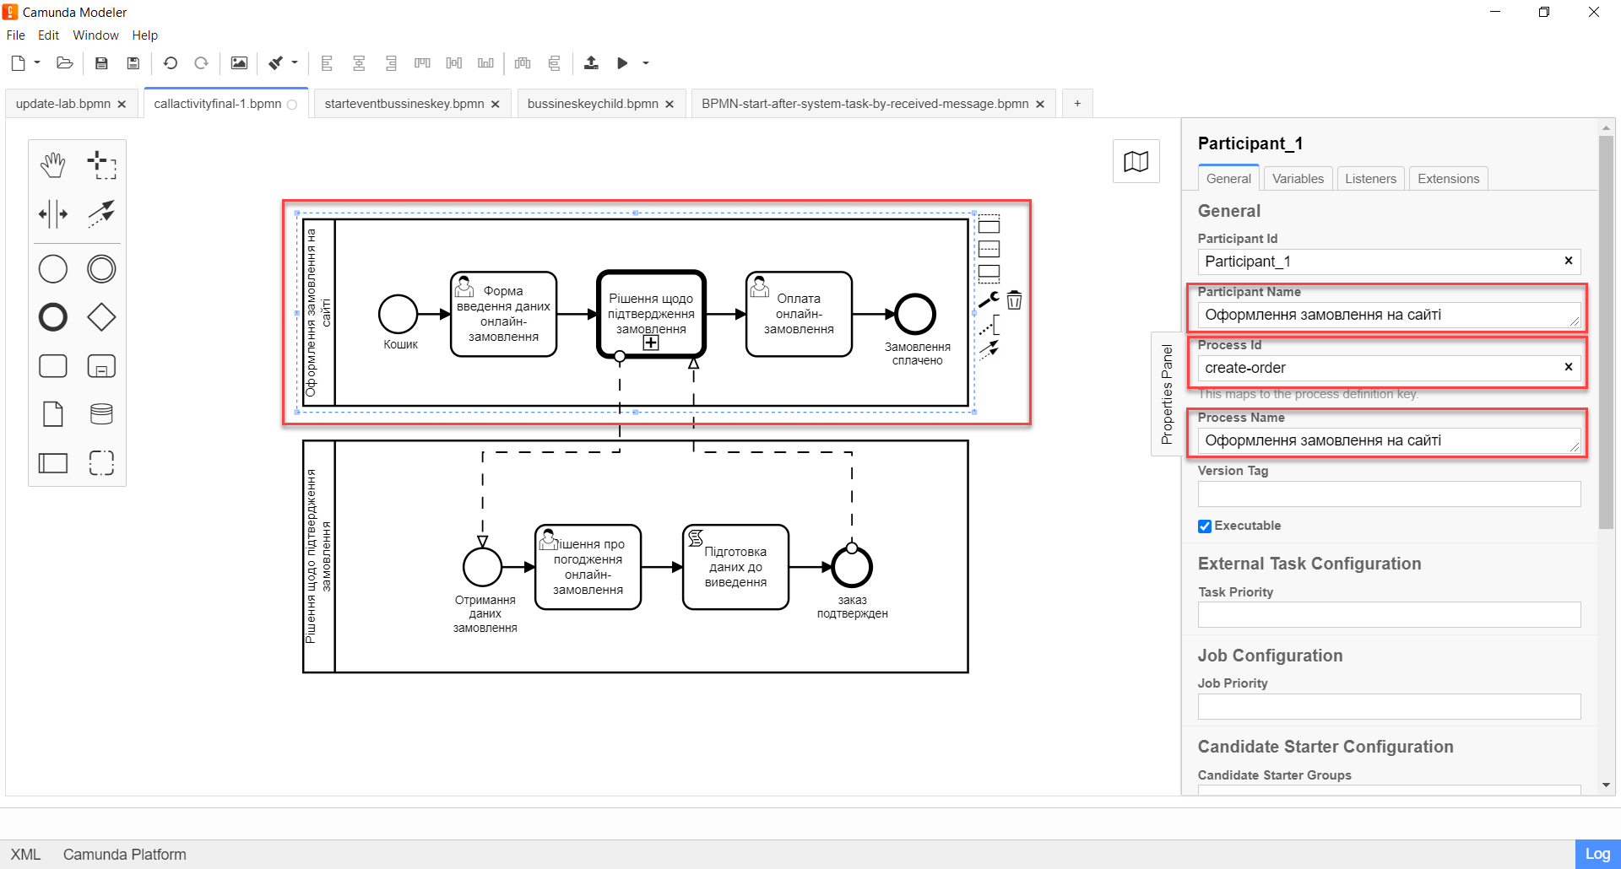Toggle the minimap icon

pos(1136,161)
